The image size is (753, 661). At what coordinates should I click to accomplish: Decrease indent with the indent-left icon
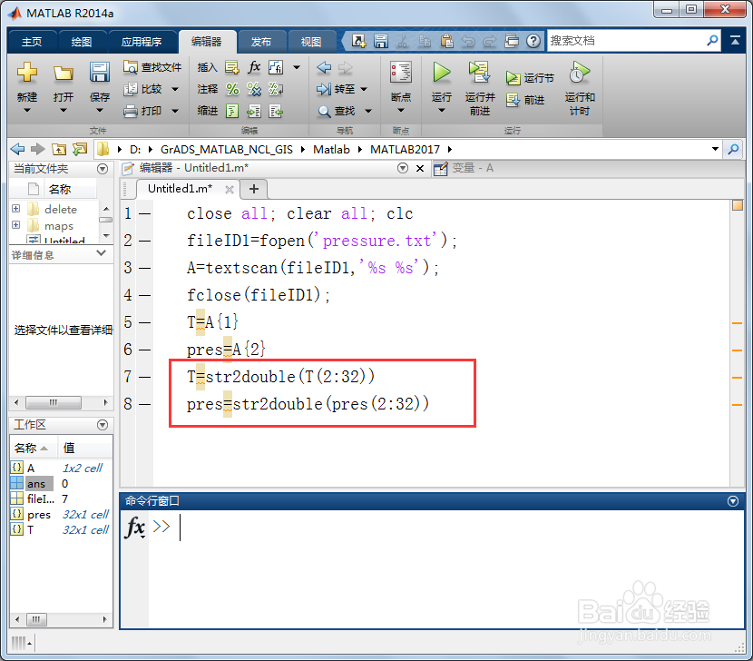point(276,111)
